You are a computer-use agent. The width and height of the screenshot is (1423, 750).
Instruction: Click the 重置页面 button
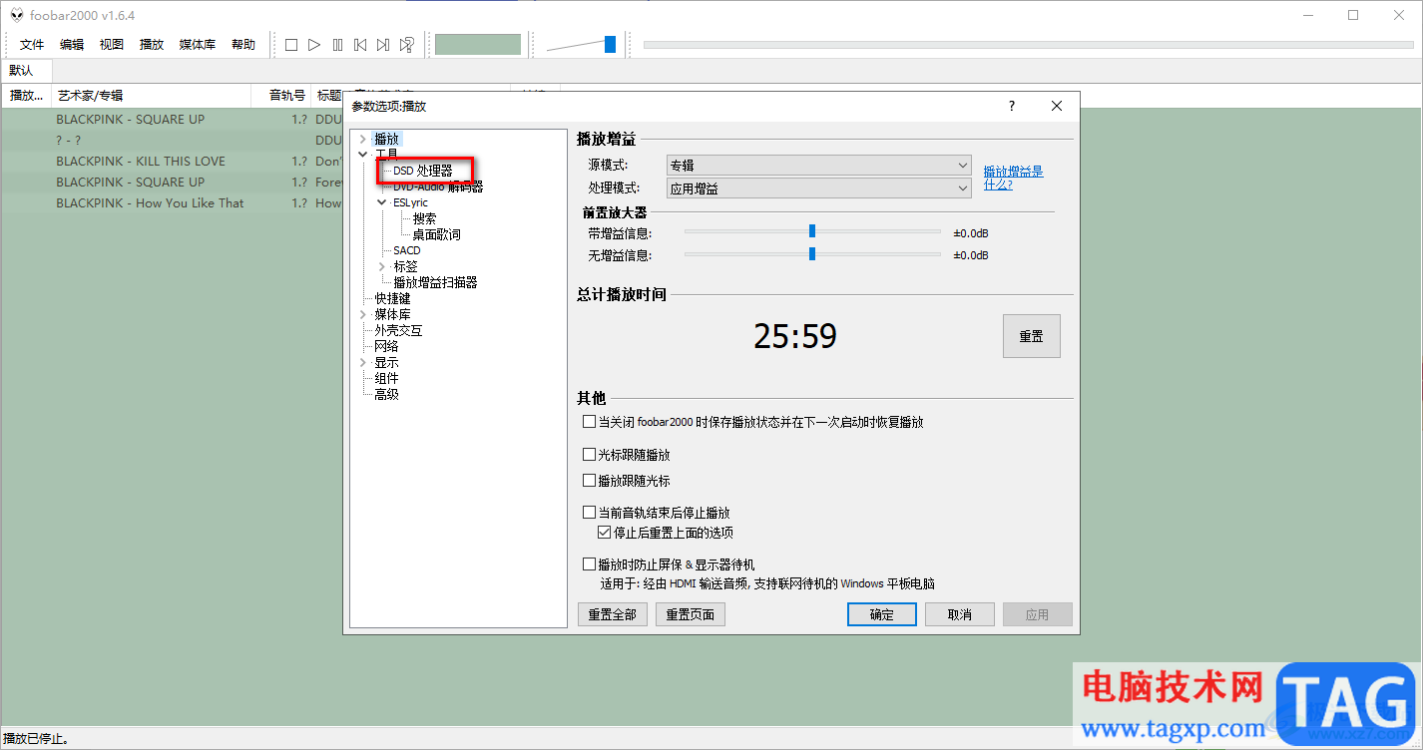(x=690, y=614)
